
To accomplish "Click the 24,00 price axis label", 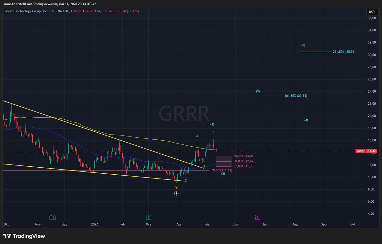I will pyautogui.click(x=372, y=92).
